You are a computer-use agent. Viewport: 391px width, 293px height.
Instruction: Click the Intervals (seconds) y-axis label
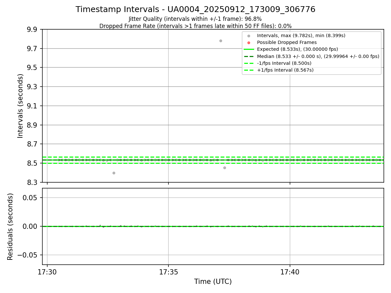(x=21, y=106)
